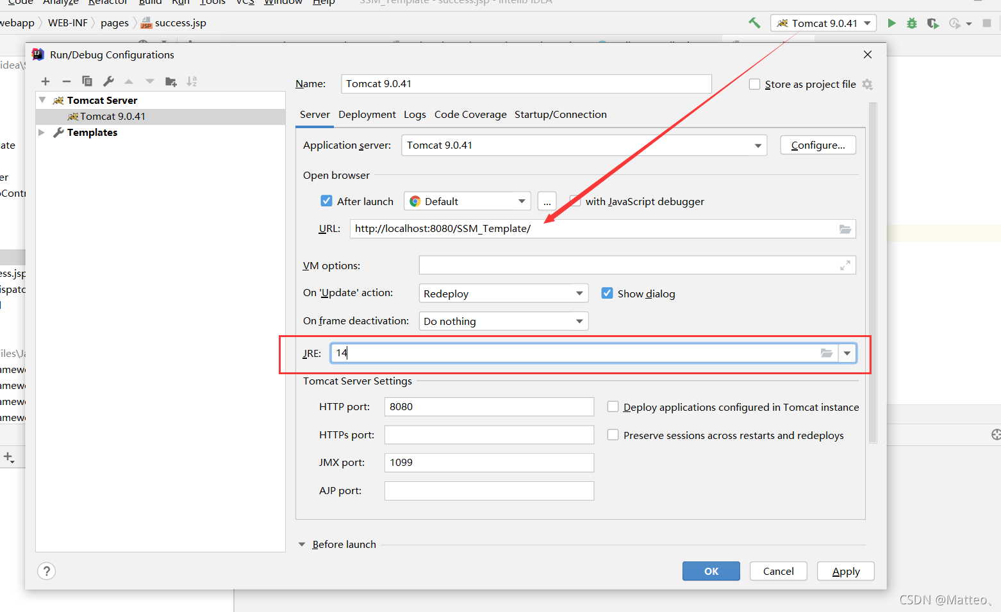
Task: Click the HTTP port field
Action: click(x=490, y=407)
